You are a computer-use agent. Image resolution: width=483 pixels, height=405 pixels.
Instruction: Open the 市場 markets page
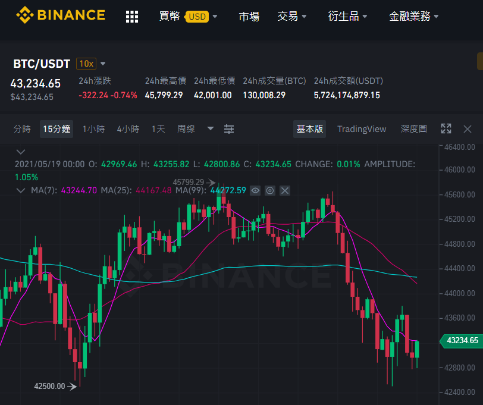point(249,16)
